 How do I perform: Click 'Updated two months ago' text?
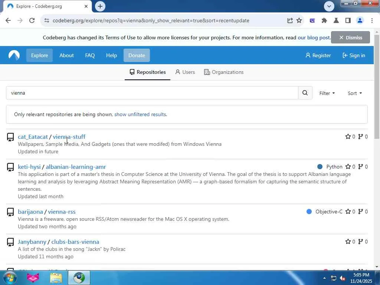(47, 226)
